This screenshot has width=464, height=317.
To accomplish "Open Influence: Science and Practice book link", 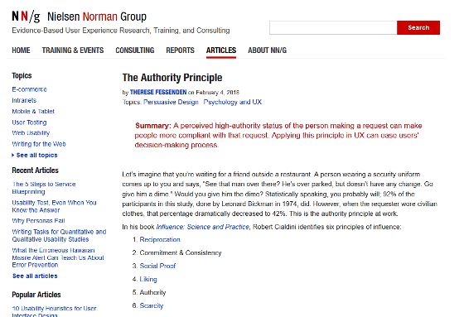I will [203, 227].
